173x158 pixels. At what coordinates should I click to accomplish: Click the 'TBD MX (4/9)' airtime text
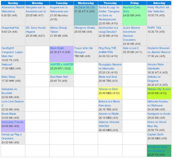coord(82,56)
